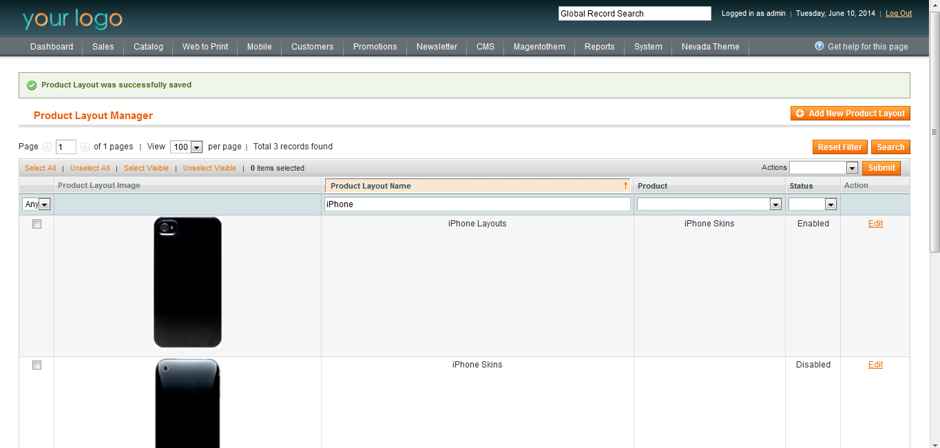Open the Magentothem menu
This screenshot has height=448, width=940.
click(540, 47)
